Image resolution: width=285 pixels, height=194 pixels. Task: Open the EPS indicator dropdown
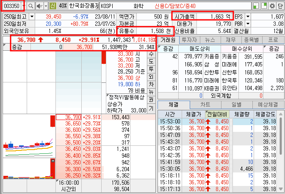click(x=248, y=17)
